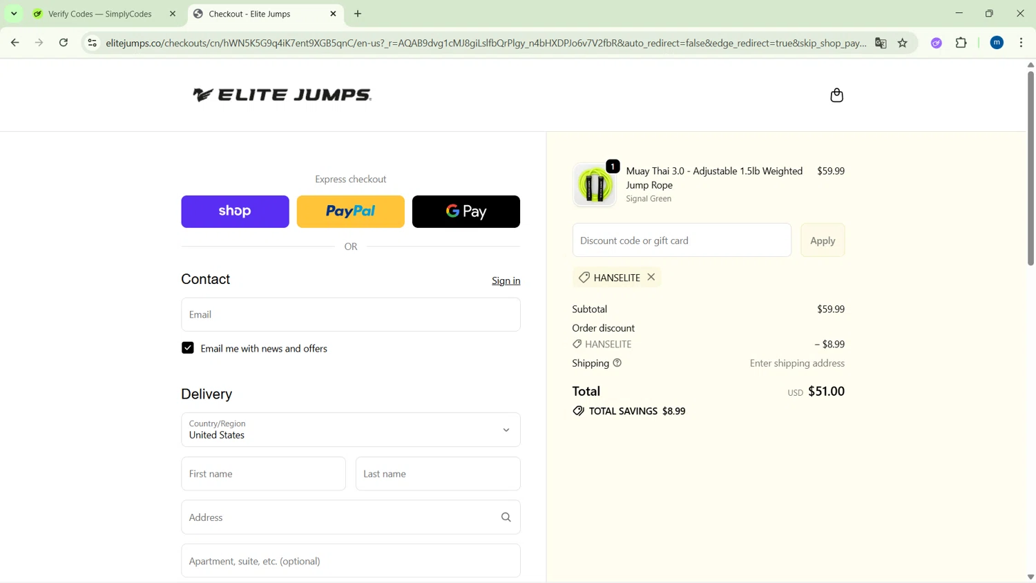Open the shopping bag cart icon
Image resolution: width=1036 pixels, height=583 pixels.
pos(836,95)
